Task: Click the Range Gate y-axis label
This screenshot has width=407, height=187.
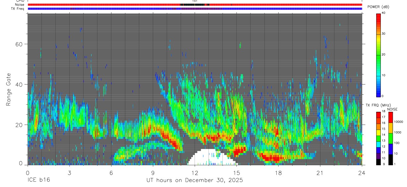Action: [x=9, y=89]
